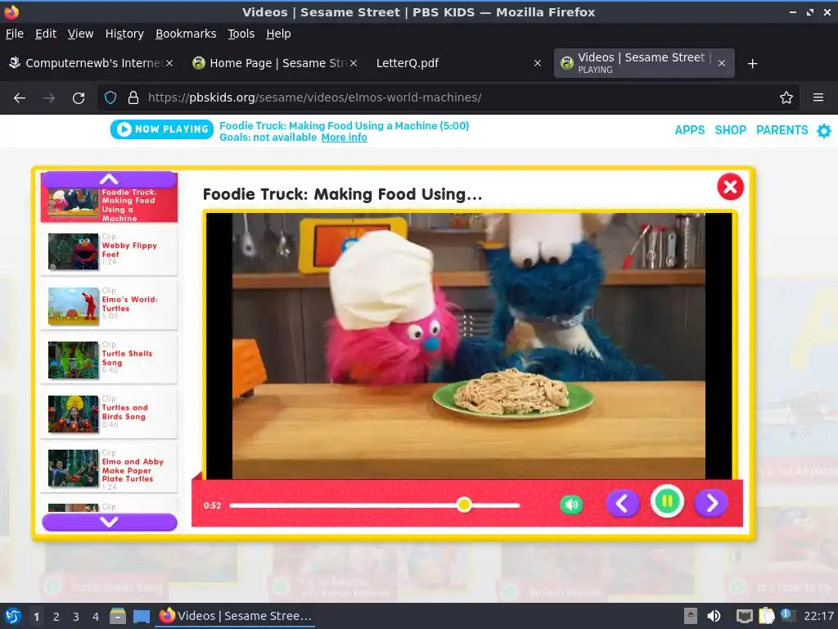Open the Tools menu

point(241,34)
